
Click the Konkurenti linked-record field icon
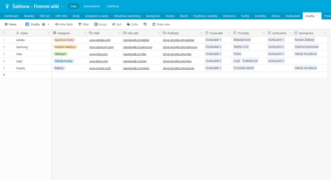(x=269, y=33)
